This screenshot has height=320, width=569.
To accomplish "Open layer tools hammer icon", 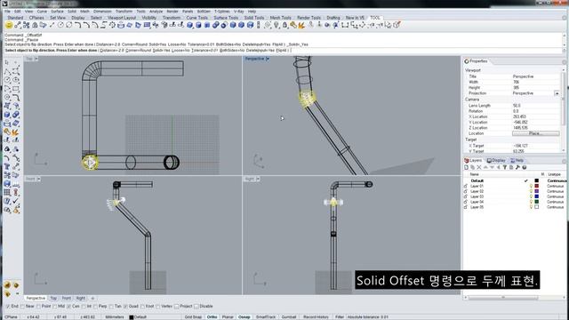I will click(517, 167).
